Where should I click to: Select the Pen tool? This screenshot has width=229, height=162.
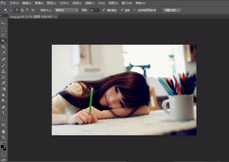[x=3, y=107]
